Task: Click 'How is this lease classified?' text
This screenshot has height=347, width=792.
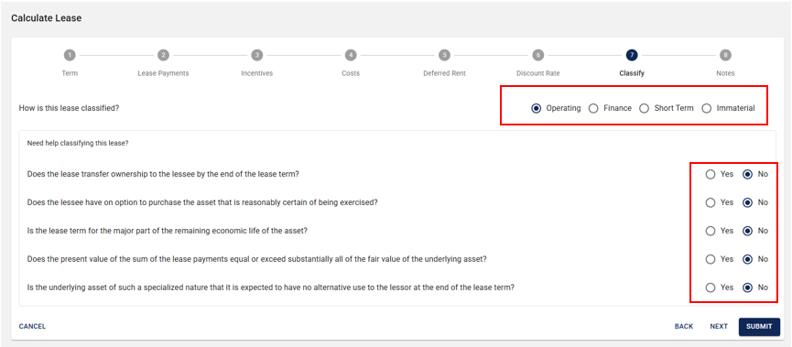Action: [69, 108]
